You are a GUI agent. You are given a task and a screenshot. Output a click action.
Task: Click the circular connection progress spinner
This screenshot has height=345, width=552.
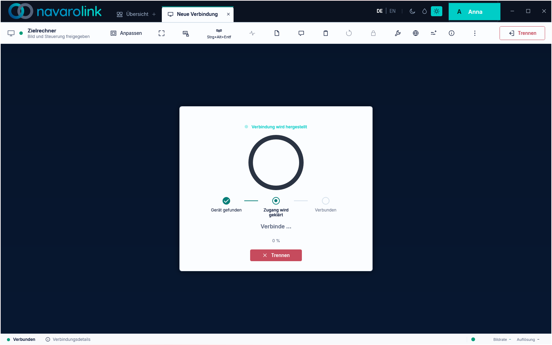[276, 162]
